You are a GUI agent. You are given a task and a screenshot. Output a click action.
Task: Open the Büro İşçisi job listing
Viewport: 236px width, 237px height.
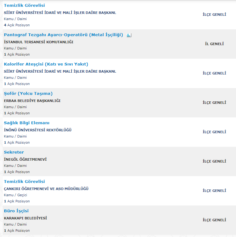[x=16, y=211]
